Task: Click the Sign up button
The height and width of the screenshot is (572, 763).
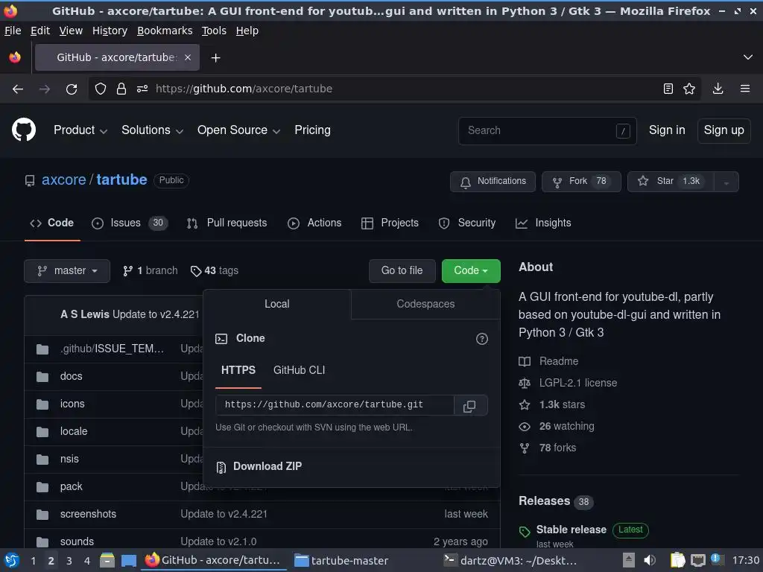Action: coord(724,130)
